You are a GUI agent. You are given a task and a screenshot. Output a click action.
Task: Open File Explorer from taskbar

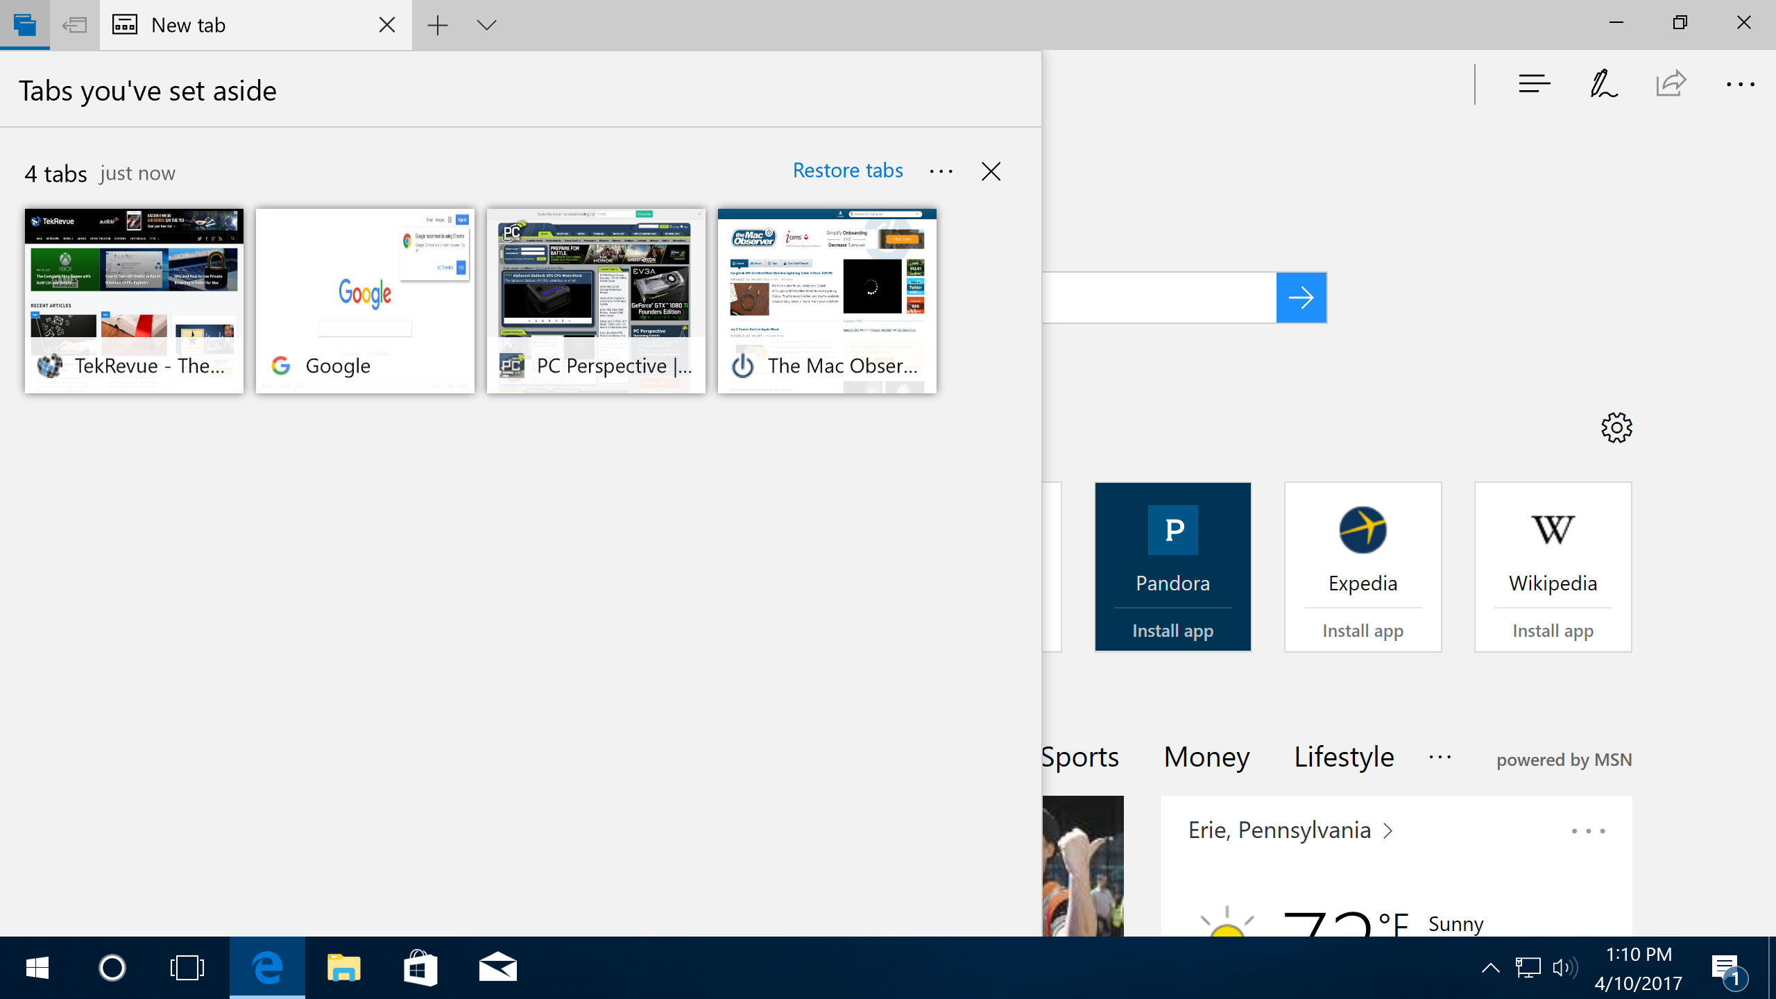click(343, 968)
